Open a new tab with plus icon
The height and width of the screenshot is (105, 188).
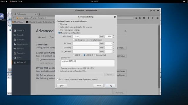pos(39,14)
